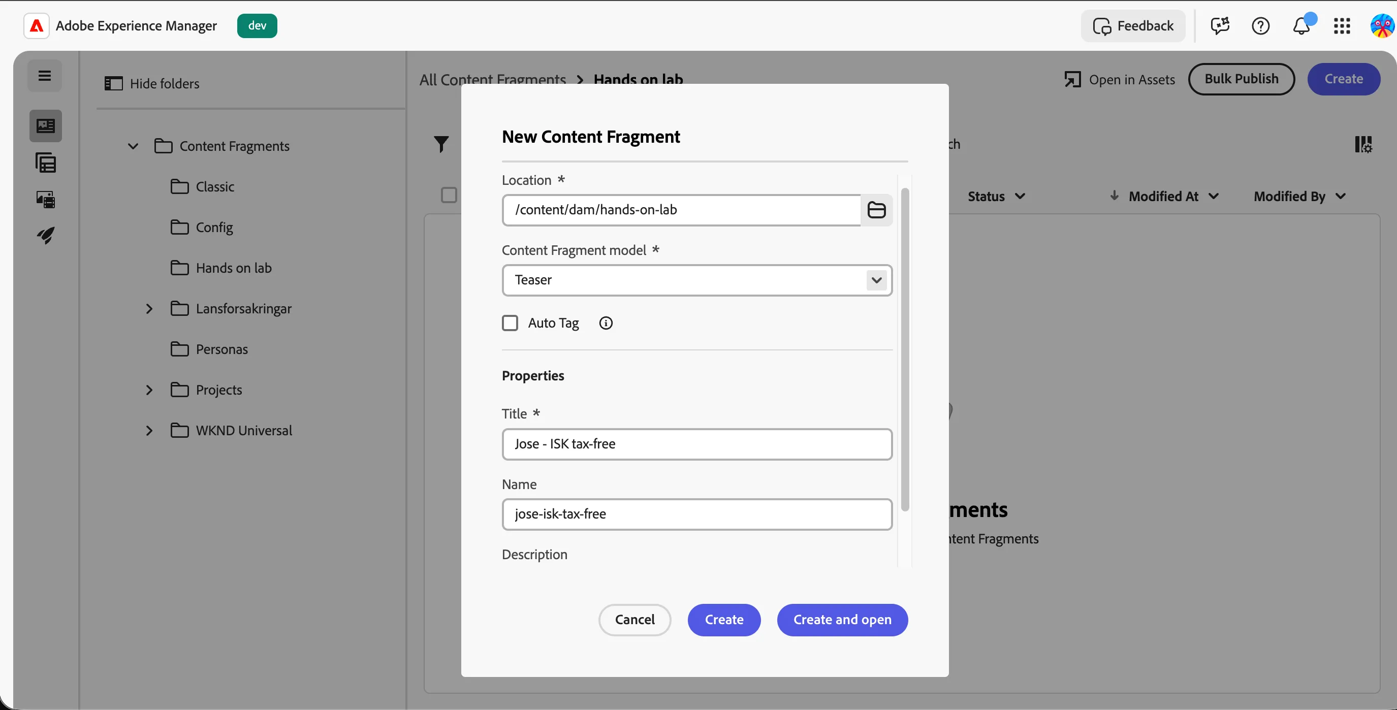Screen dimensions: 1397x710
Task: Expand the Lansforsakringar folder
Action: (149, 309)
